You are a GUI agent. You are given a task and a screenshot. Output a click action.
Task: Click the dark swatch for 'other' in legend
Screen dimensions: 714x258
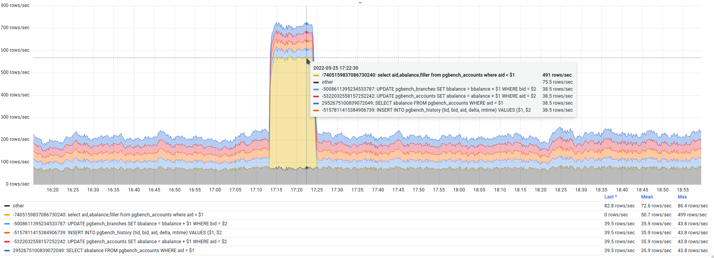pos(7,206)
